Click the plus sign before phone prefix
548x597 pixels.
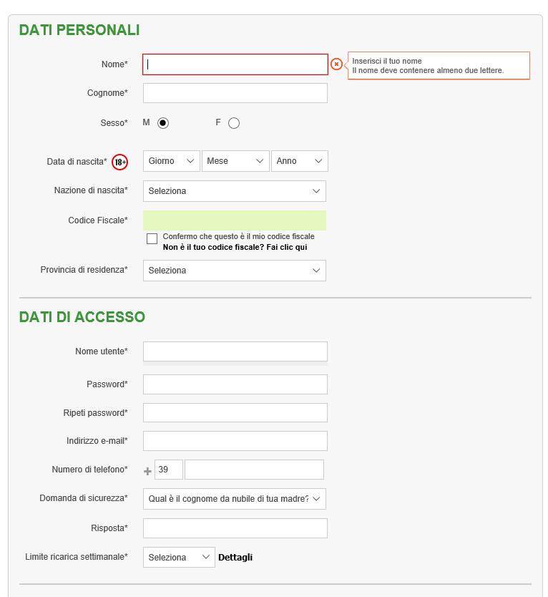147,471
